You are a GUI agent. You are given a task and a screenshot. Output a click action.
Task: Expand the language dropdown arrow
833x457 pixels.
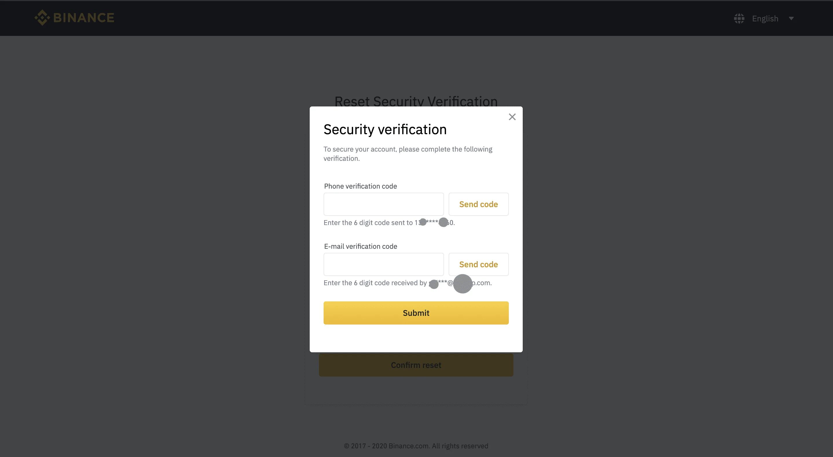[x=791, y=19]
